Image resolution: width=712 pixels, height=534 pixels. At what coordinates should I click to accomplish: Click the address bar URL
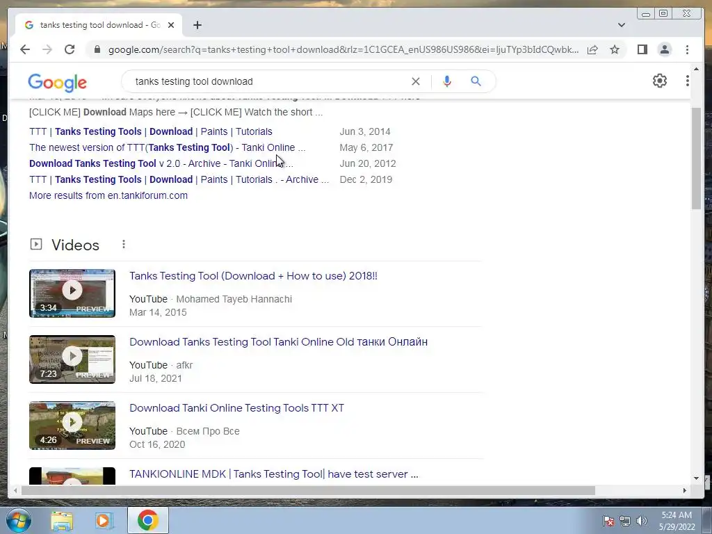coord(343,49)
